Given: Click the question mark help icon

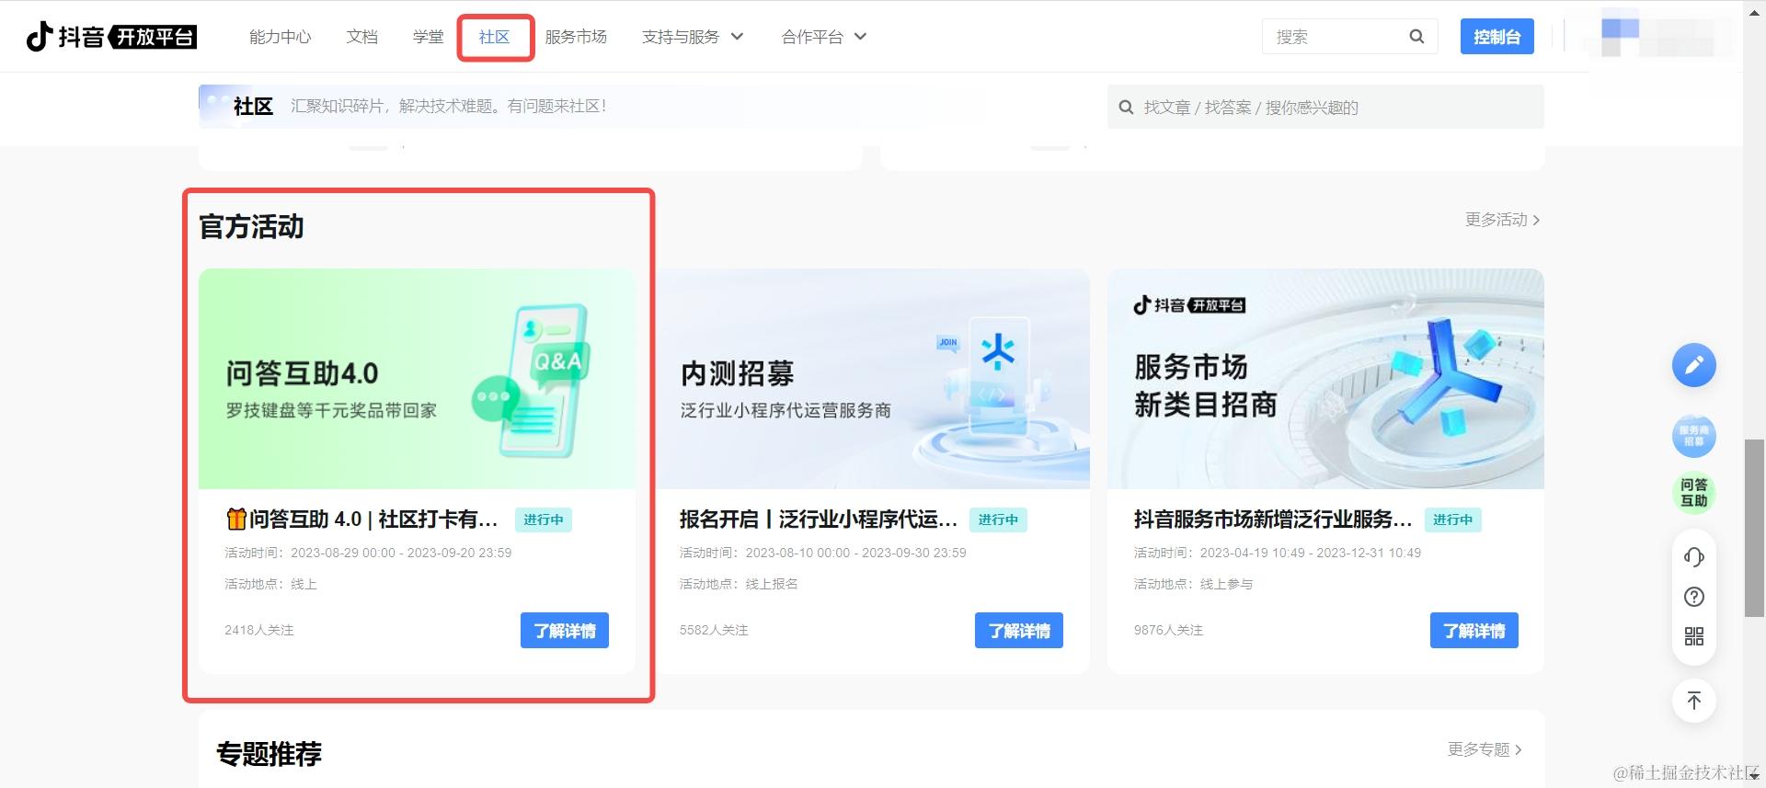Looking at the screenshot, I should click(x=1693, y=597).
